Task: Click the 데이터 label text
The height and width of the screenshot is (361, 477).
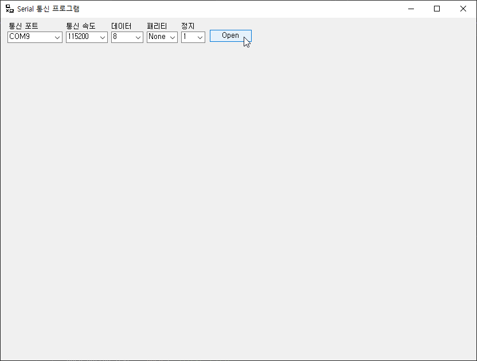Action: [x=122, y=26]
